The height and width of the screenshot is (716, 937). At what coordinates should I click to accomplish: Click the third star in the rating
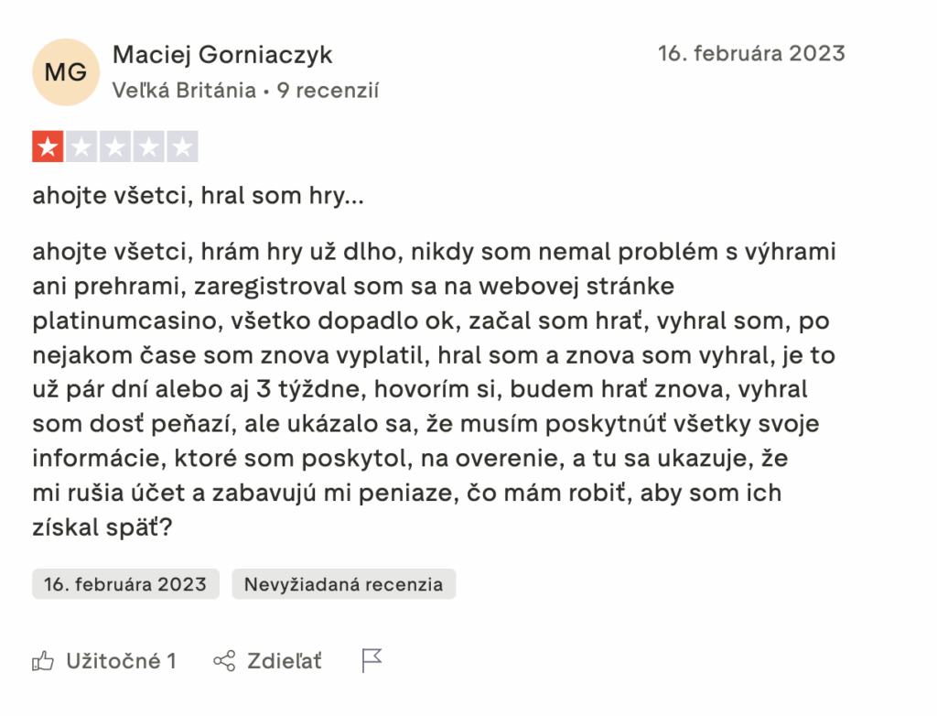[115, 146]
